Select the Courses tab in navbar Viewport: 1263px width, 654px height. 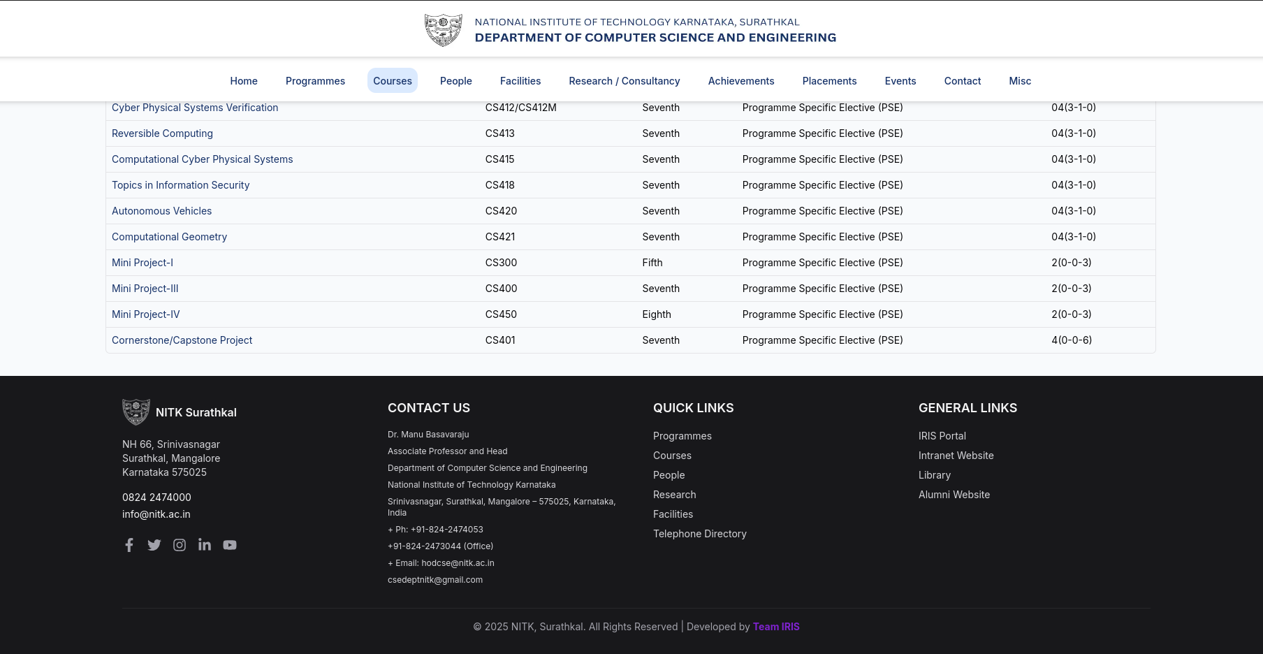393,81
